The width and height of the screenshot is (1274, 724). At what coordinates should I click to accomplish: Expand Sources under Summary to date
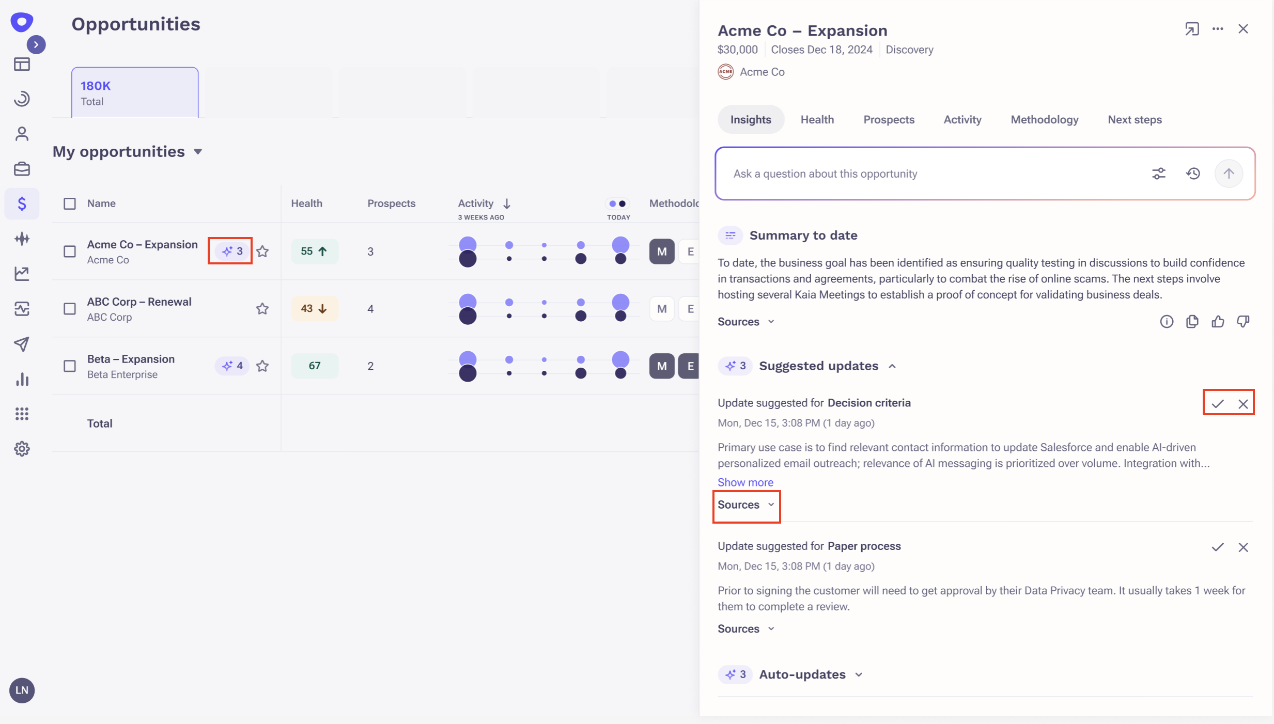745,322
